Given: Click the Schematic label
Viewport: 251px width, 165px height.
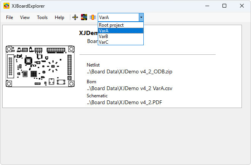Looking at the screenshot, I should tap(97, 96).
